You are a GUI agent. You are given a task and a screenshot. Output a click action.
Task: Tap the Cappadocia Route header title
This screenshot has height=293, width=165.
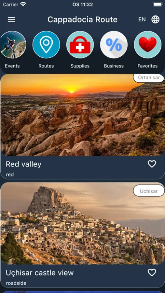82,20
